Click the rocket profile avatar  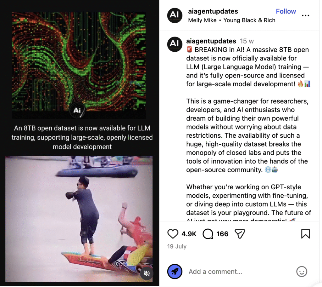tap(175, 272)
